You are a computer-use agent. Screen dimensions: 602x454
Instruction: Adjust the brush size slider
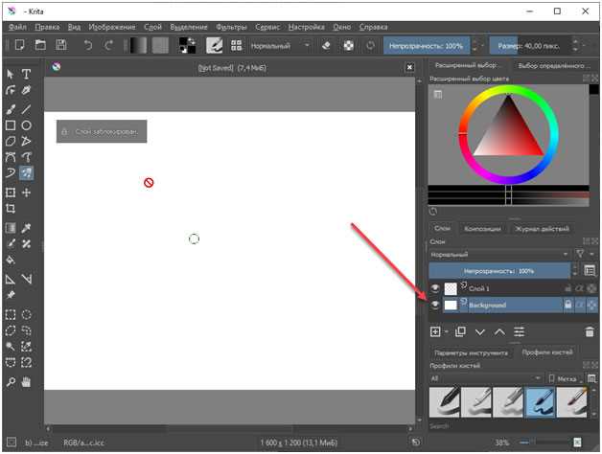tap(530, 46)
